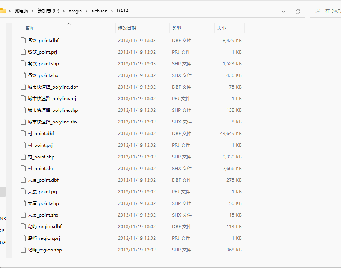Click the navigation pane scrollbar
Screen dimensions: 341x268
tap(9, 165)
